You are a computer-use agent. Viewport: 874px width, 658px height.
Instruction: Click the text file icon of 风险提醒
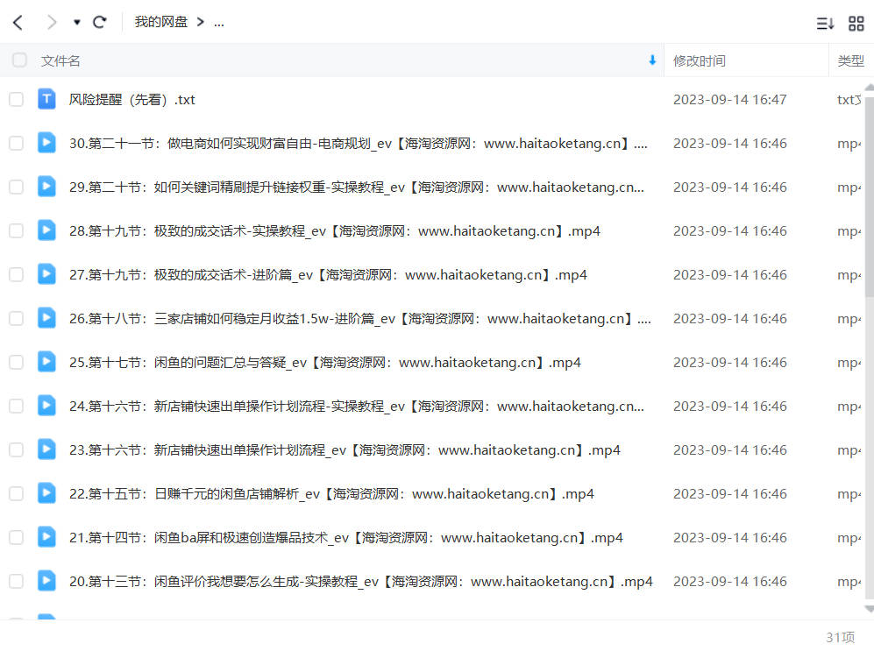(x=46, y=99)
